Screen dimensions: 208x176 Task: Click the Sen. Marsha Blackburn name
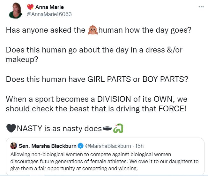[48, 146]
